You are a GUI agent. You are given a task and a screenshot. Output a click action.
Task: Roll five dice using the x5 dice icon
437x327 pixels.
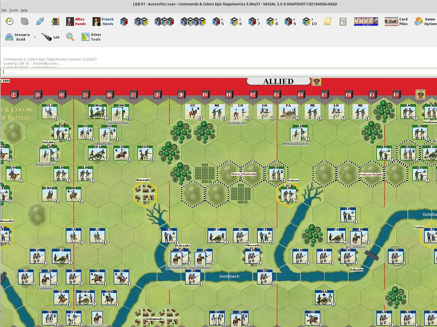[x=216, y=21]
